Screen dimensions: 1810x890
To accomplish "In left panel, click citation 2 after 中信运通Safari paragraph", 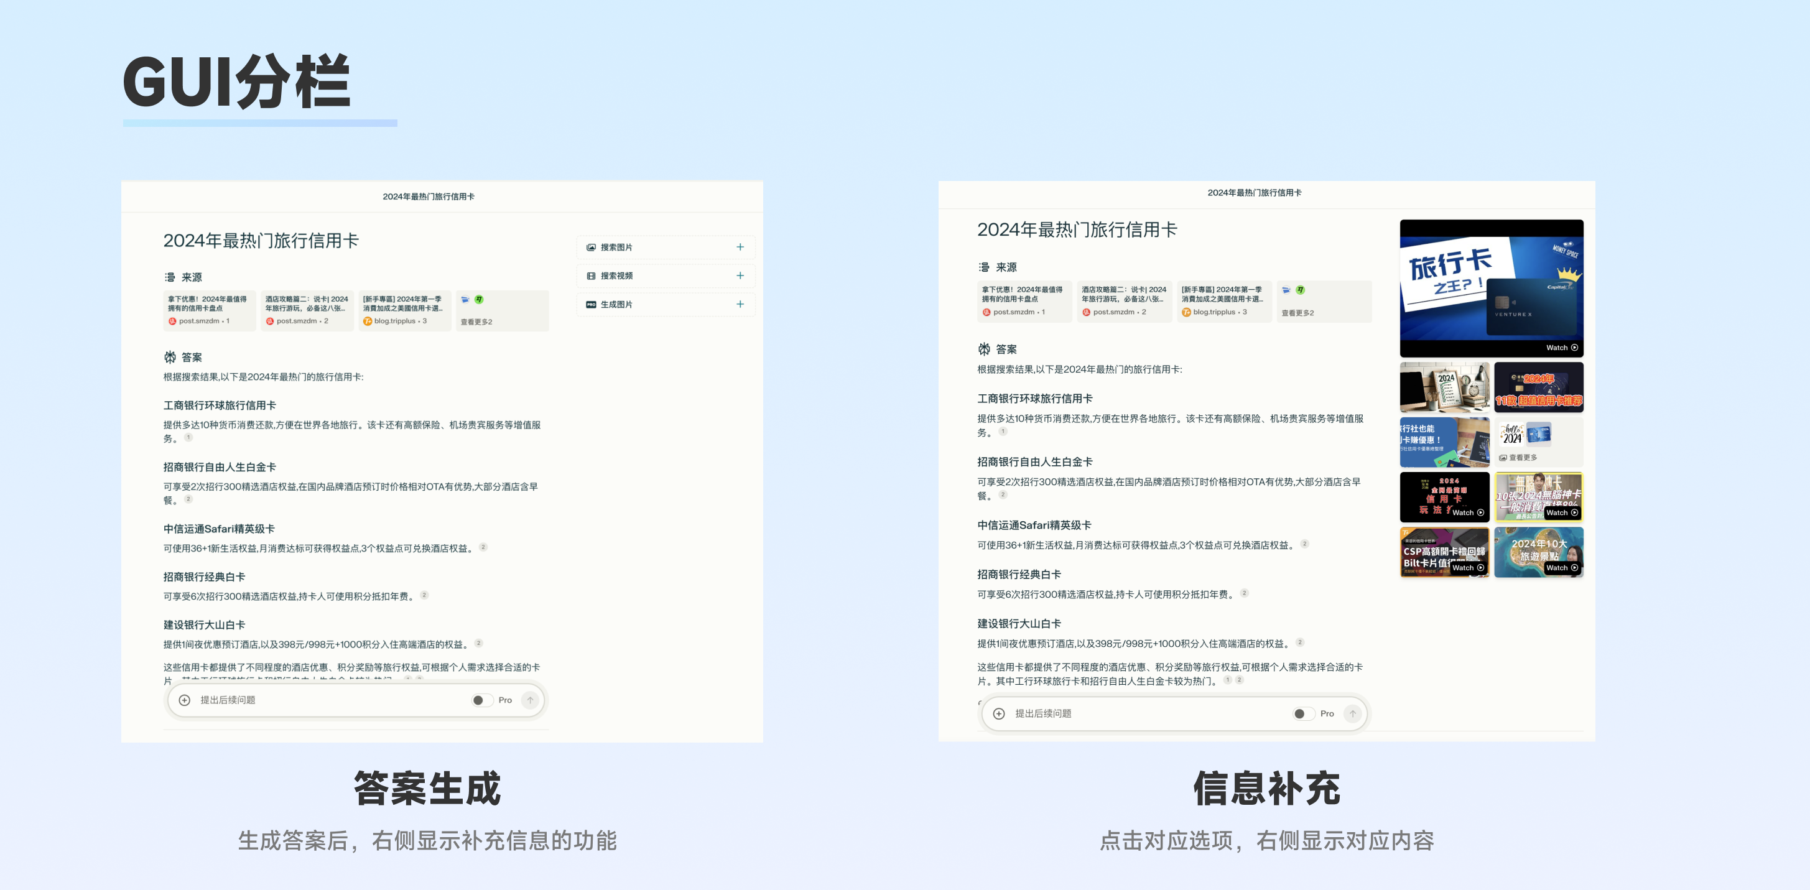I will pos(483,547).
